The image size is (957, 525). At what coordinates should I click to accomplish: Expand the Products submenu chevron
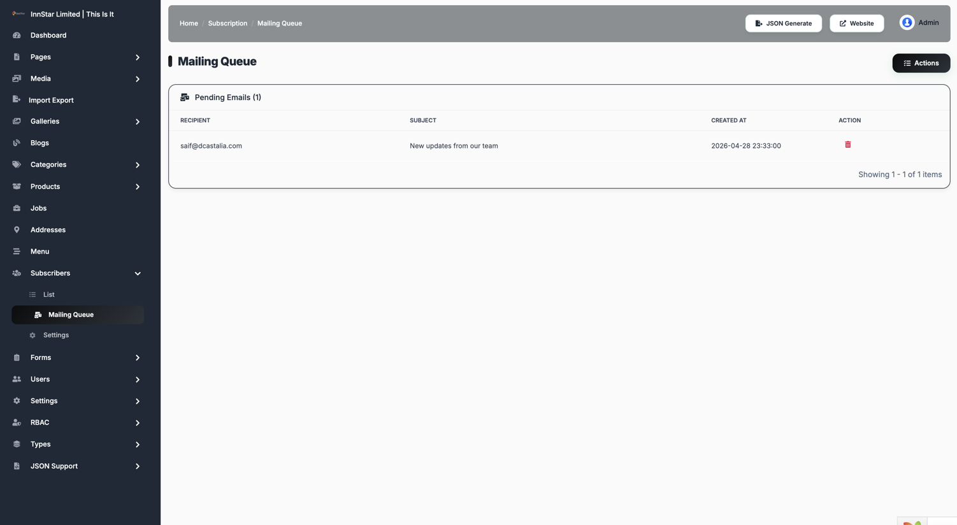tap(138, 187)
